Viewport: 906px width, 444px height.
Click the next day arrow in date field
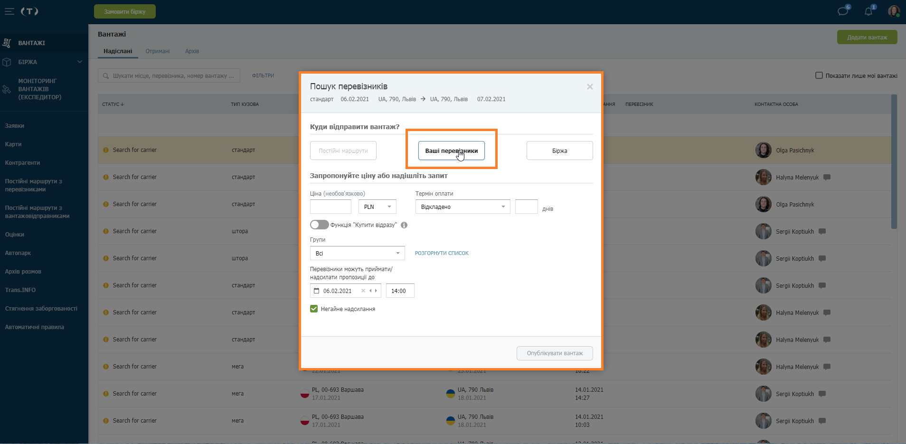pos(376,291)
